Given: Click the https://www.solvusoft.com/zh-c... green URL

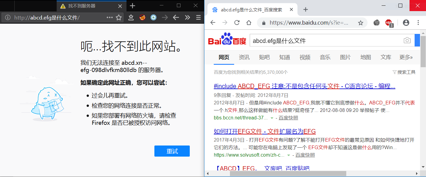Looking at the screenshot, I should click(249, 155).
